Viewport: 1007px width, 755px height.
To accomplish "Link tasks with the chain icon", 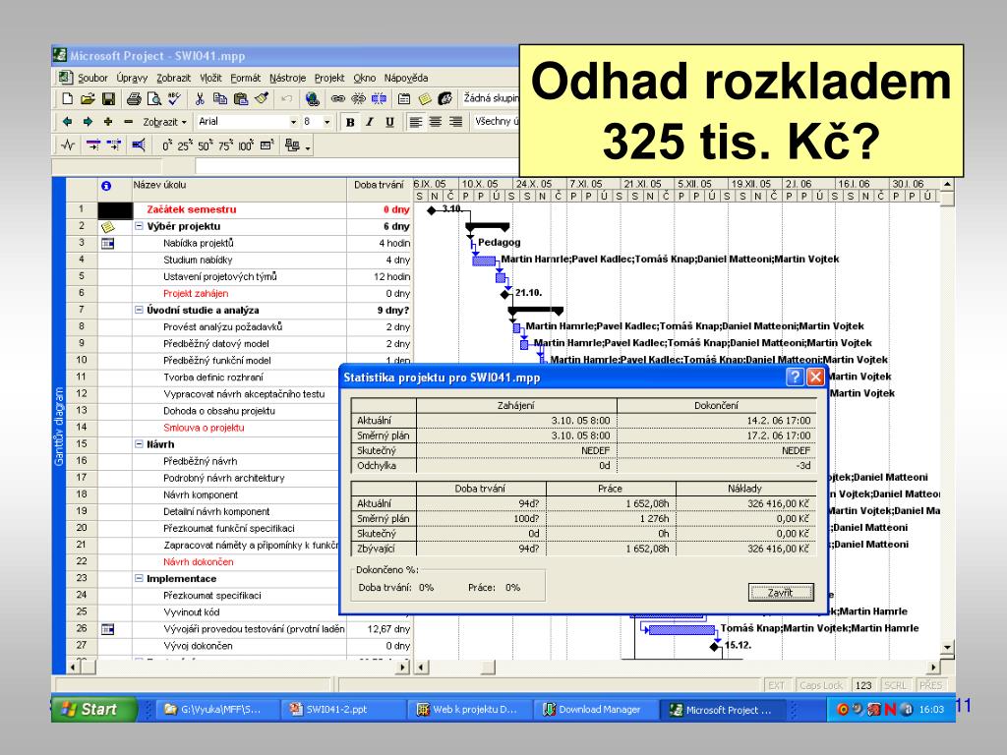I will coord(338,99).
